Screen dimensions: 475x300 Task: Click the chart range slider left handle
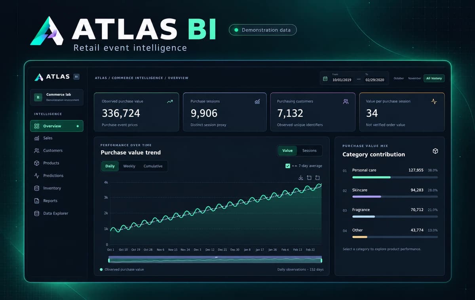point(109,260)
